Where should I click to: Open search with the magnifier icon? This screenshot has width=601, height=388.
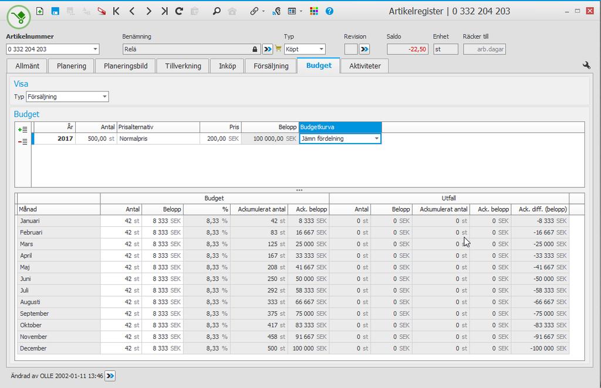pyautogui.click(x=217, y=11)
